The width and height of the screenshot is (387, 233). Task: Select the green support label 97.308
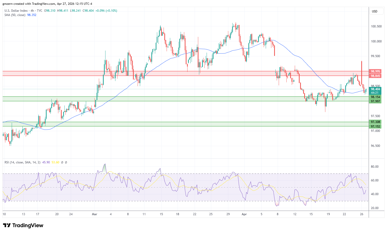pyautogui.click(x=375, y=122)
